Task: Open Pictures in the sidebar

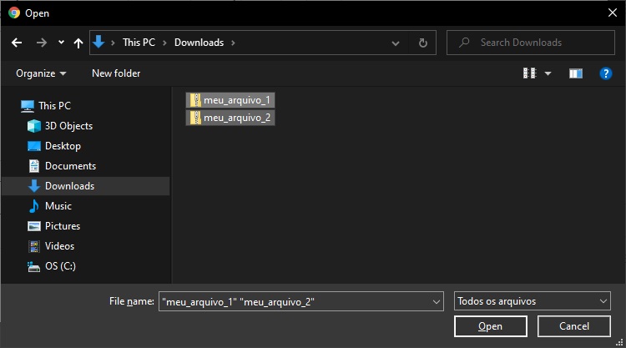Action: pyautogui.click(x=63, y=226)
